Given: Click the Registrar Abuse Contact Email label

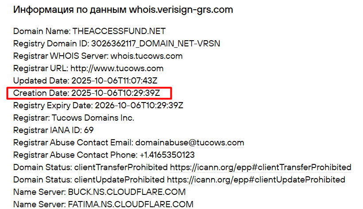Looking at the screenshot, I should click(x=73, y=143).
